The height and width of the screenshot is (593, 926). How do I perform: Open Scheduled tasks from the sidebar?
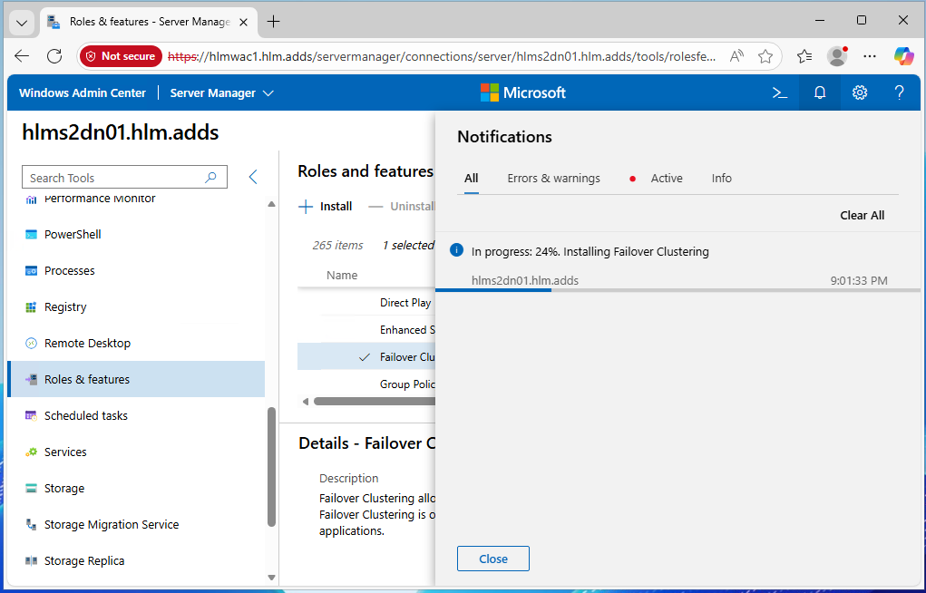[x=85, y=415]
